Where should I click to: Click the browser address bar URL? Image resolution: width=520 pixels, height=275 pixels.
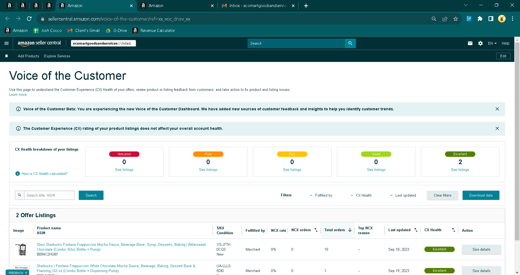(119, 19)
